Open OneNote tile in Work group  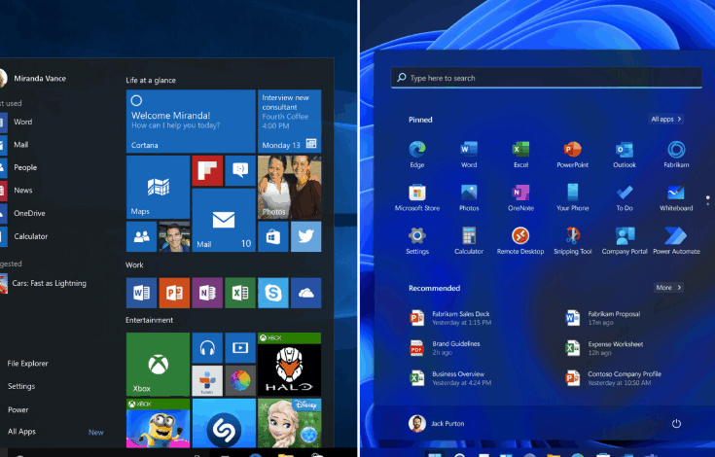pyautogui.click(x=207, y=293)
